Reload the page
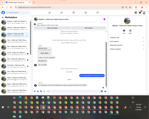 [x=11, y=7]
